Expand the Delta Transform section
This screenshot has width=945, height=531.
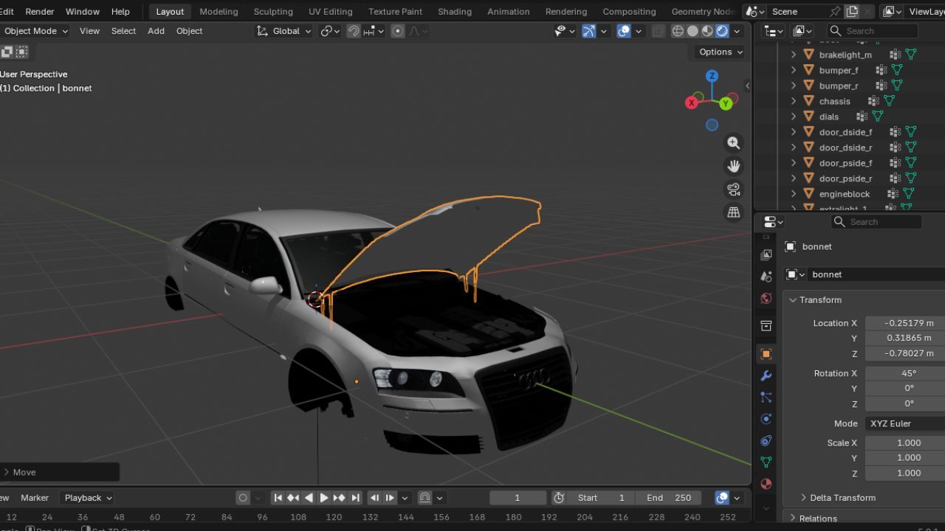[840, 498]
